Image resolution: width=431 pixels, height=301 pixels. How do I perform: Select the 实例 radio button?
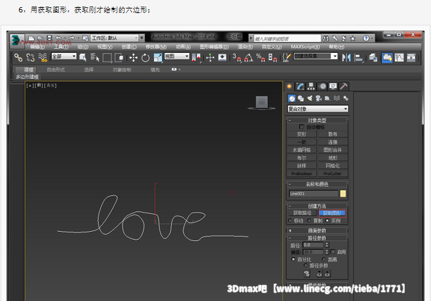pos(327,221)
